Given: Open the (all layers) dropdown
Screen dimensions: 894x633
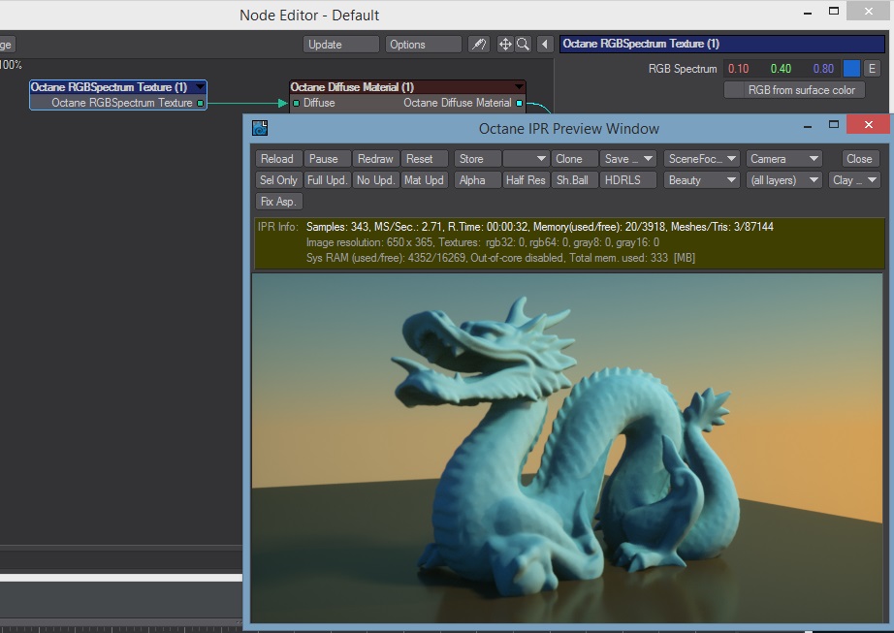Looking at the screenshot, I should coord(784,180).
